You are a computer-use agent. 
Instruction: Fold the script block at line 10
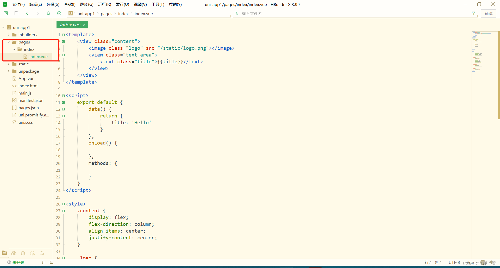(63, 96)
